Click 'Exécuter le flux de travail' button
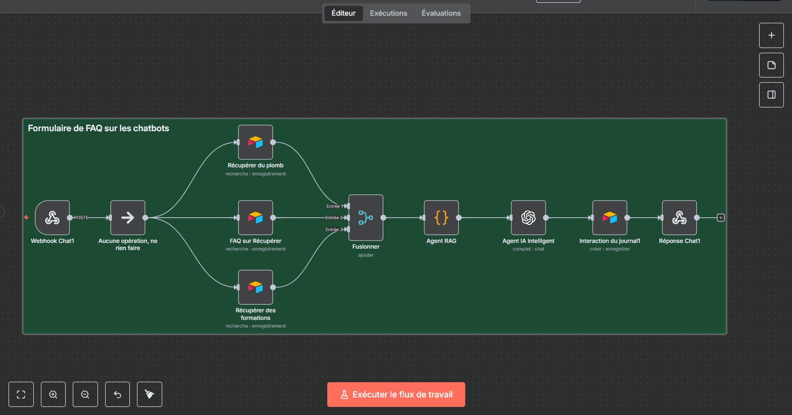Image resolution: width=792 pixels, height=415 pixels. tap(396, 395)
